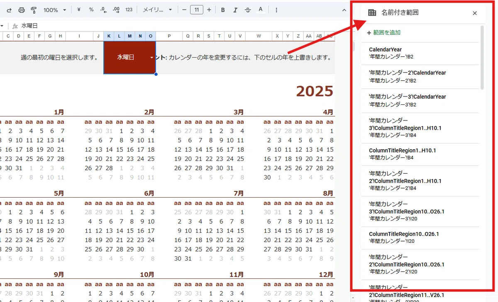
Task: Click the redo arrow icon
Action: pos(9,10)
